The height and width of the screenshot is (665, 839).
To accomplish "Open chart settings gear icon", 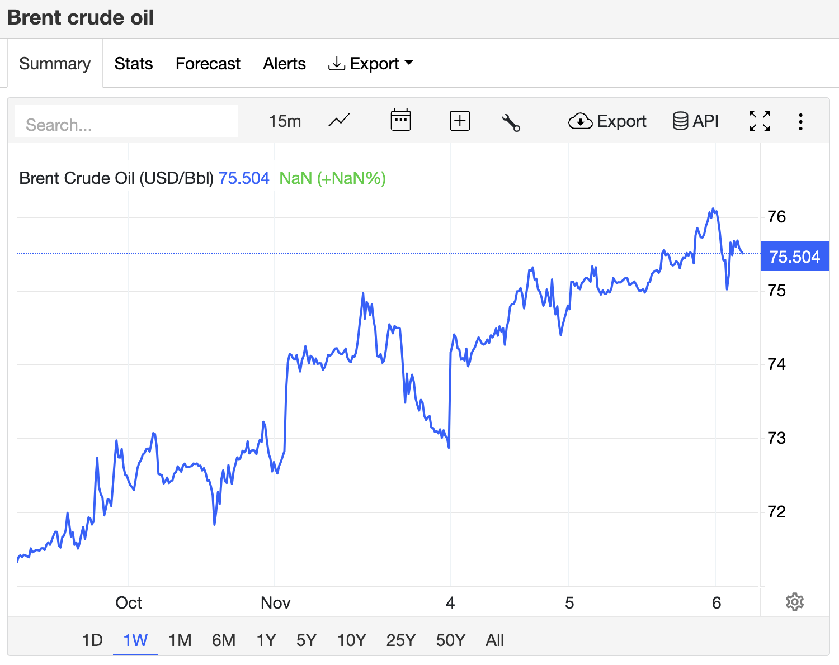I will pos(794,602).
